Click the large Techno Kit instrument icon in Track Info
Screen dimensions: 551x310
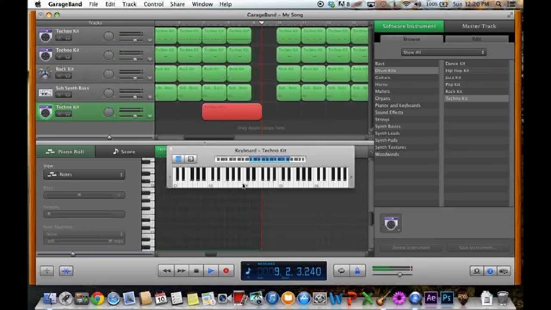pyautogui.click(x=391, y=223)
